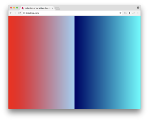Image resolution: width=149 pixels, height=121 pixels.
Task: Close window with red button
Action: 11,8
